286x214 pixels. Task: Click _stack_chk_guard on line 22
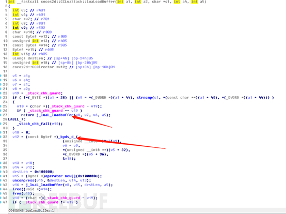point(43,93)
